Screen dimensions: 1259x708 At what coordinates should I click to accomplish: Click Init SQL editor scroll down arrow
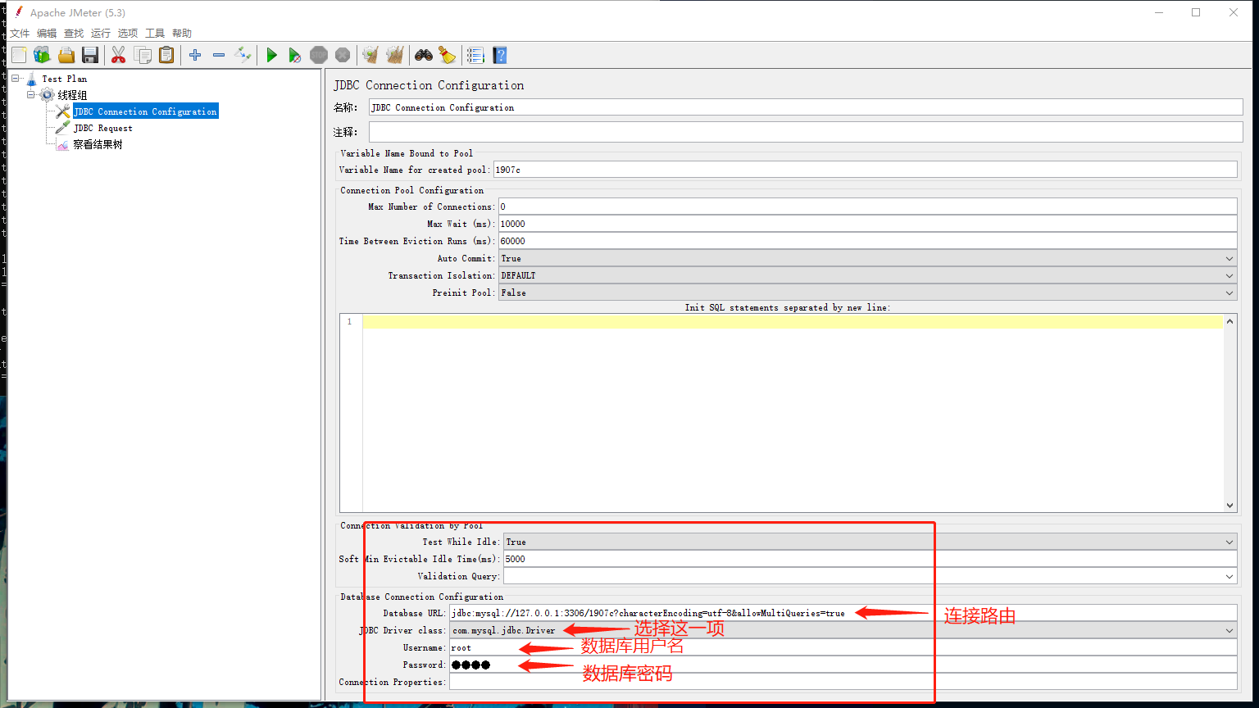tap(1229, 506)
